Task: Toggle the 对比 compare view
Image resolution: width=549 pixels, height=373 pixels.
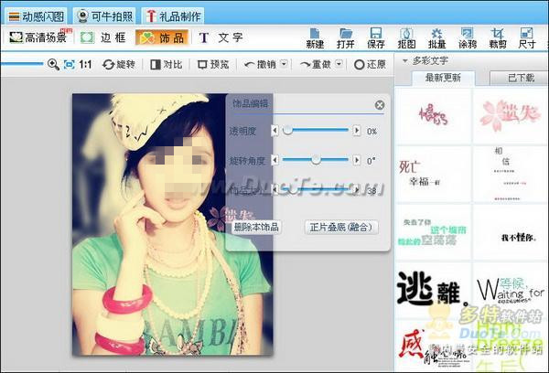Action: tap(166, 65)
